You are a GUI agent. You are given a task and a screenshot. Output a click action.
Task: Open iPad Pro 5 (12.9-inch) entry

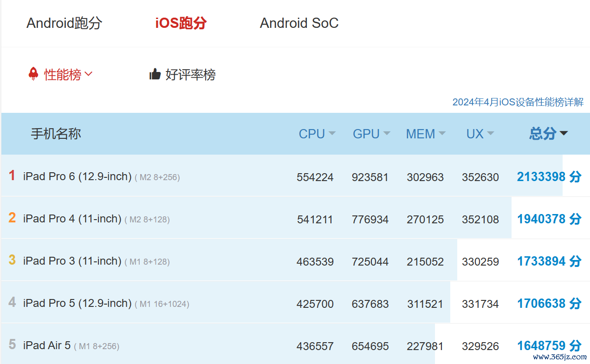pyautogui.click(x=77, y=303)
